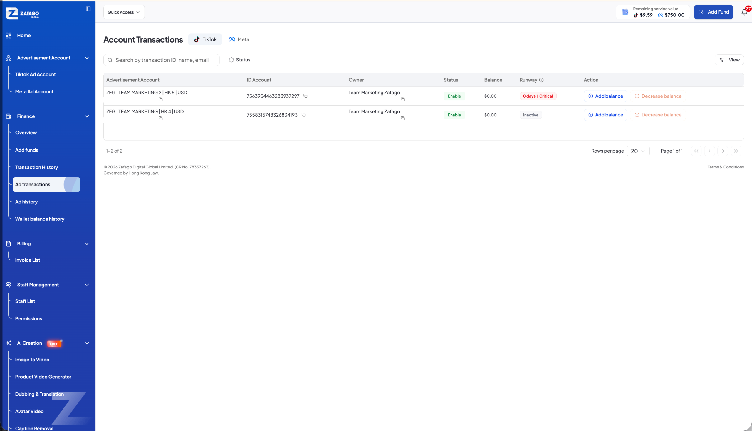Copy ID 7558315748326834193
Viewport: 752px width, 431px height.
(x=304, y=115)
